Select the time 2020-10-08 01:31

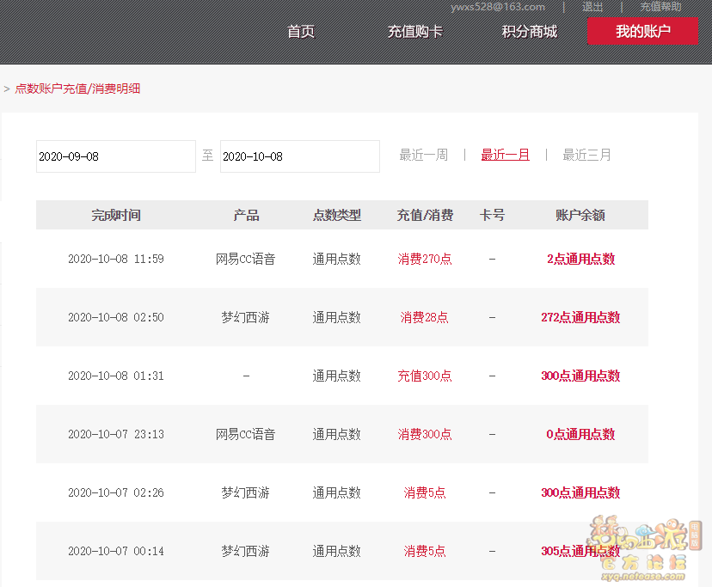coord(116,376)
